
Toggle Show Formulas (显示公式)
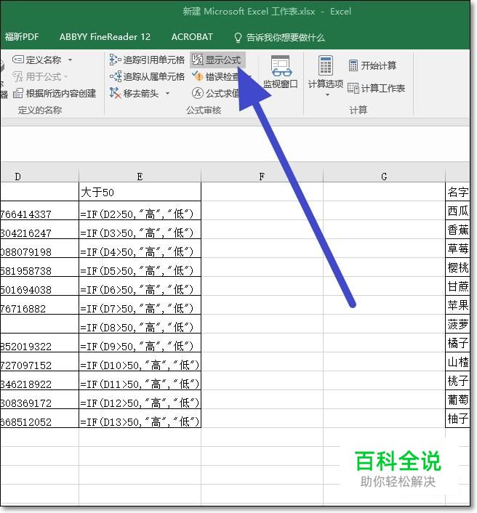tap(217, 60)
